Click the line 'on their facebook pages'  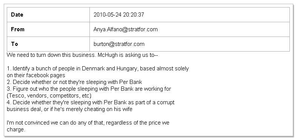pyautogui.click(x=36, y=75)
